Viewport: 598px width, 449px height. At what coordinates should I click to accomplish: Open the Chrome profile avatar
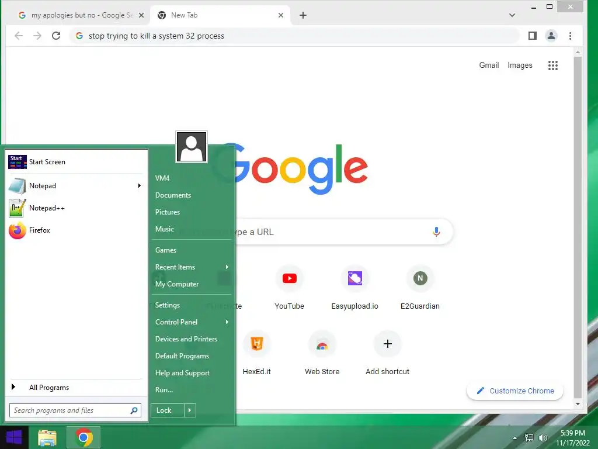tap(551, 36)
